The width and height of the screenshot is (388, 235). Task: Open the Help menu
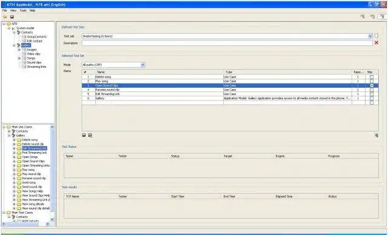[x=32, y=11]
